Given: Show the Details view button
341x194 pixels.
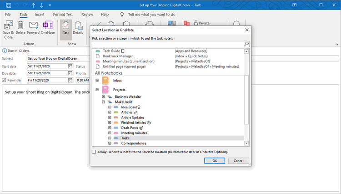Looking at the screenshot, I should tap(78, 28).
